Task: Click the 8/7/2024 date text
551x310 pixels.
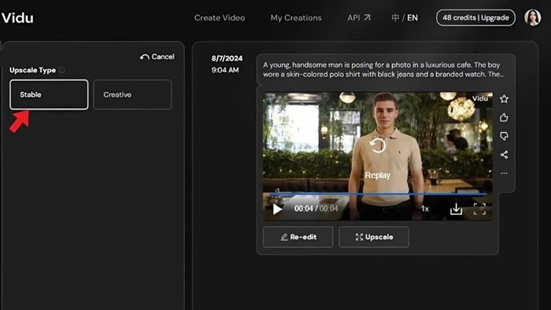Action: tap(227, 58)
